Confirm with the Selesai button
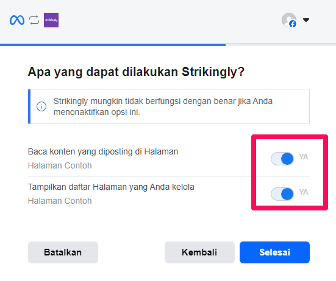 coord(274,252)
